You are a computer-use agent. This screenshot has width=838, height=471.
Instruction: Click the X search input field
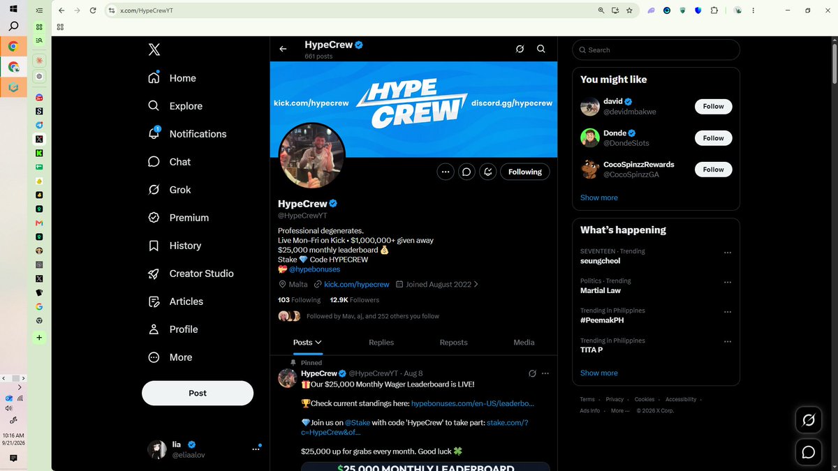[656, 50]
